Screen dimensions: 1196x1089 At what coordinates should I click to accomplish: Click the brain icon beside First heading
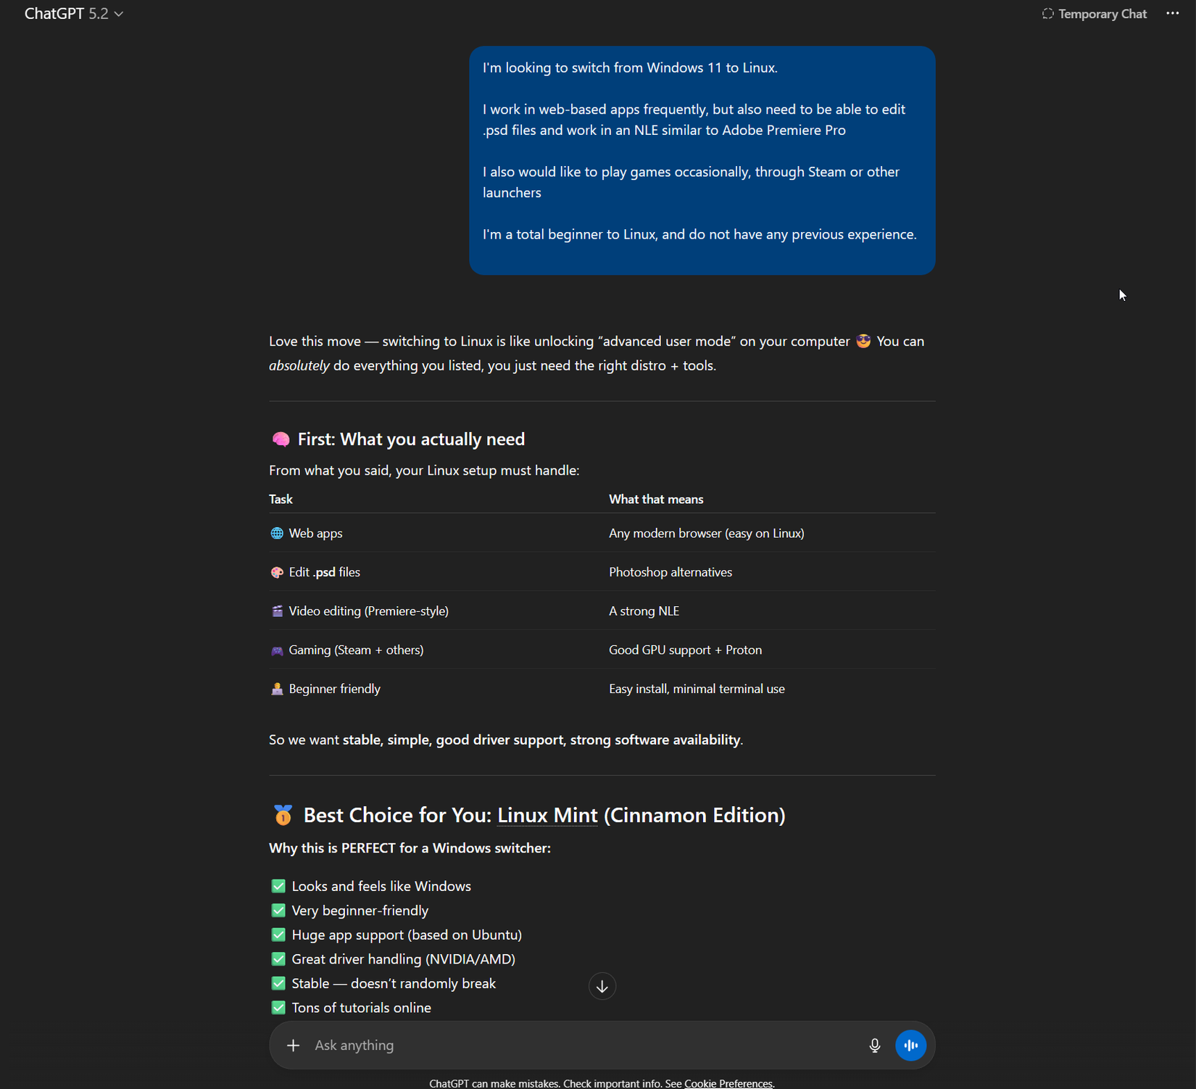281,439
